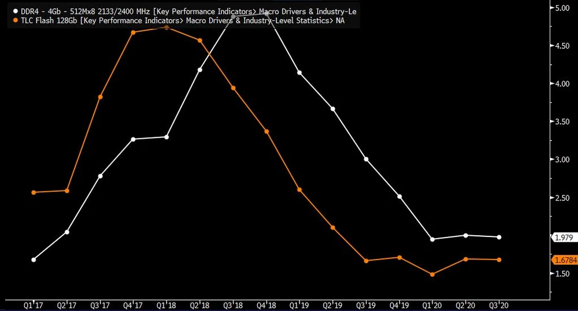Select the white DDR4 data point at Q1'17

pyautogui.click(x=34, y=260)
